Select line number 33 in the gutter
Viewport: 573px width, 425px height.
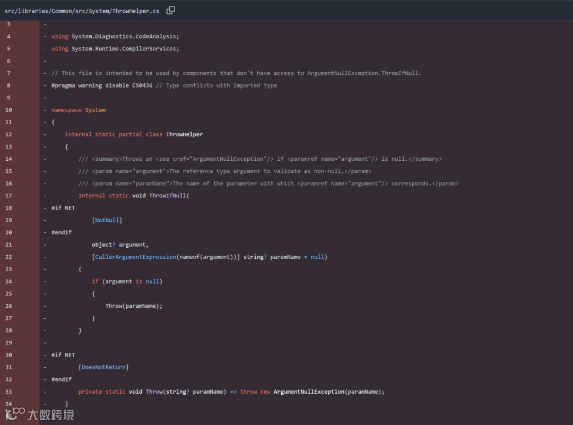pos(8,392)
